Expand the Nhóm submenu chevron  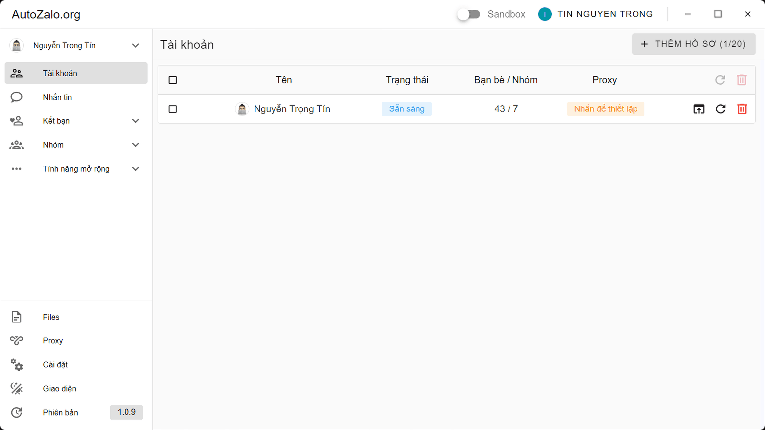tap(135, 145)
